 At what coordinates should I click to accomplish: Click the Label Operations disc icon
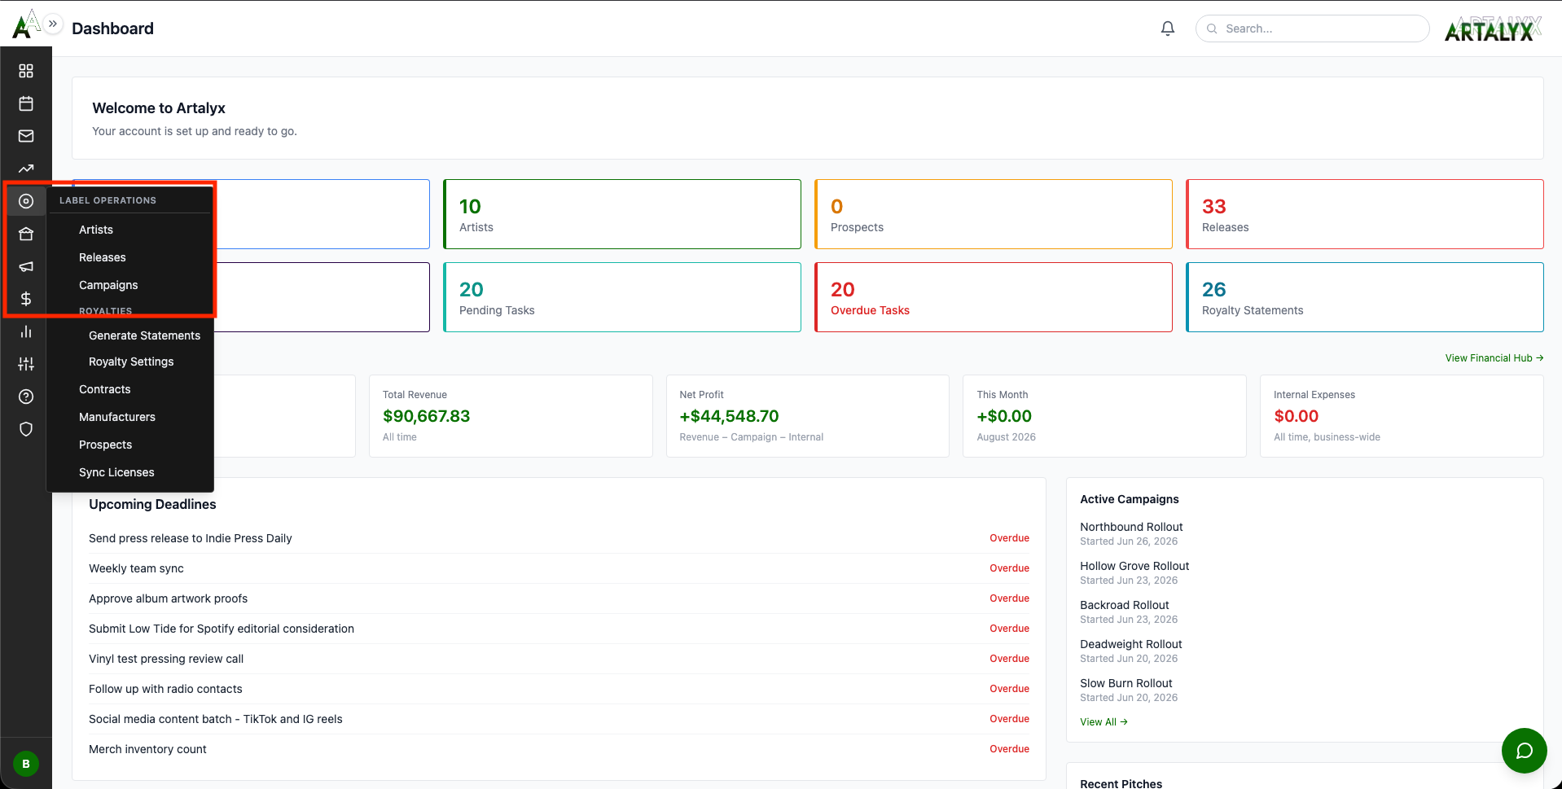[26, 201]
